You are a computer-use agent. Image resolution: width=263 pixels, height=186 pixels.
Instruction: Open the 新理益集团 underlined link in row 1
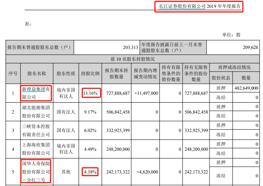tap(33, 89)
